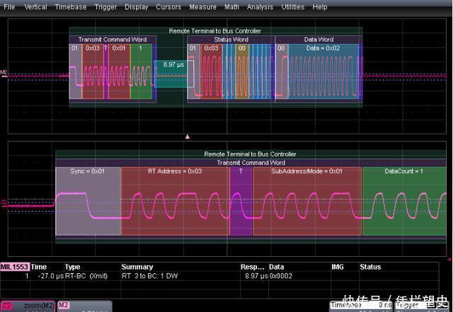The width and height of the screenshot is (453, 312).
Task: Open the M2 trace descriptor box
Action: [84, 306]
